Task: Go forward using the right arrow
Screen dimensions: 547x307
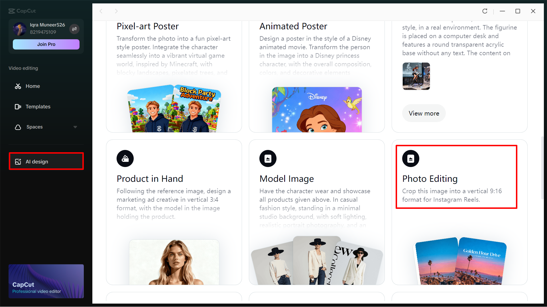Action: [116, 11]
